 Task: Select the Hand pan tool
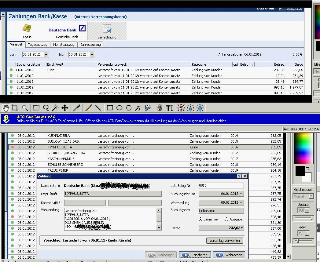pos(6,108)
